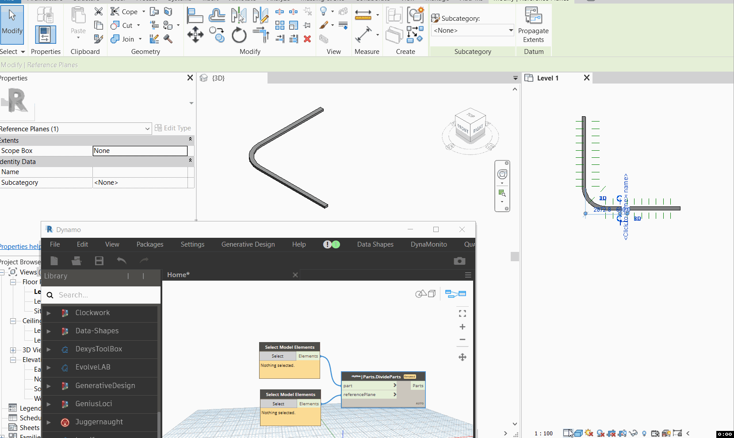Click the Scope Box value field
This screenshot has width=734, height=438.
(x=140, y=151)
